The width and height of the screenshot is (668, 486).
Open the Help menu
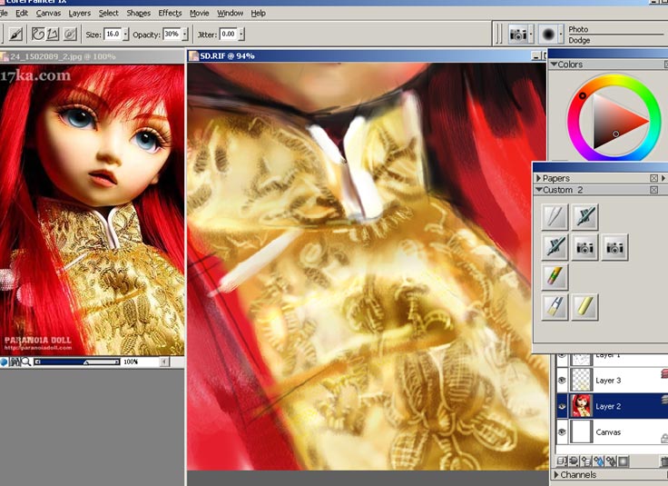[258, 14]
